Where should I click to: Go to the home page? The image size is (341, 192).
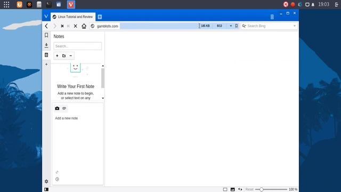tap(84, 26)
